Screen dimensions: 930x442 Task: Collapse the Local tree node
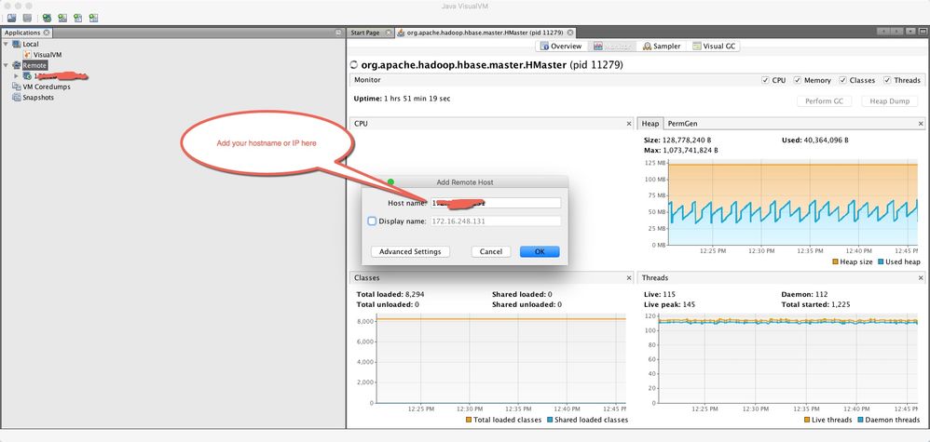pos(6,44)
